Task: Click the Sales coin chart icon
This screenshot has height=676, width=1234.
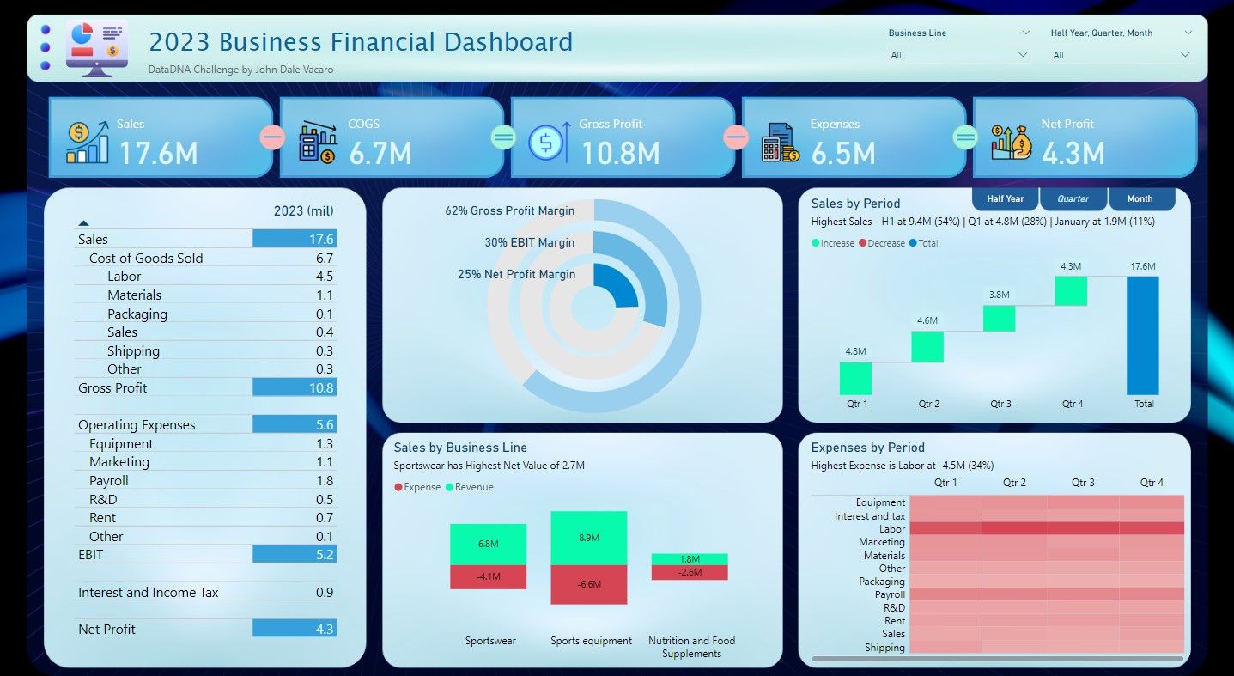Action: click(x=87, y=142)
